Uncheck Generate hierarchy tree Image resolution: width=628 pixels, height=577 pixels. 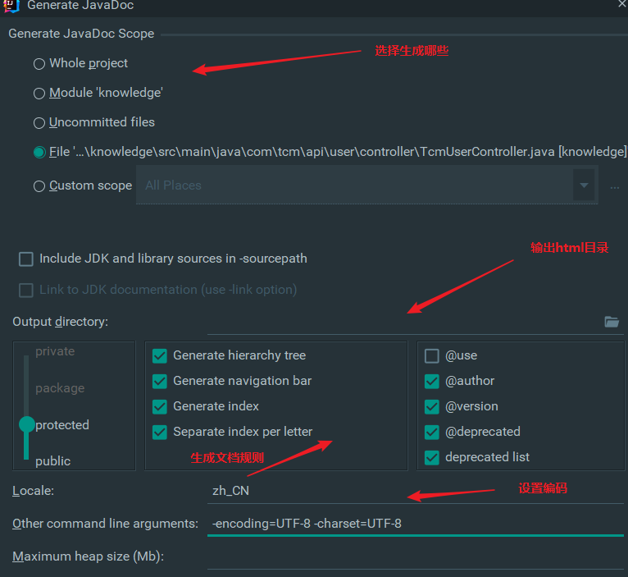click(160, 355)
